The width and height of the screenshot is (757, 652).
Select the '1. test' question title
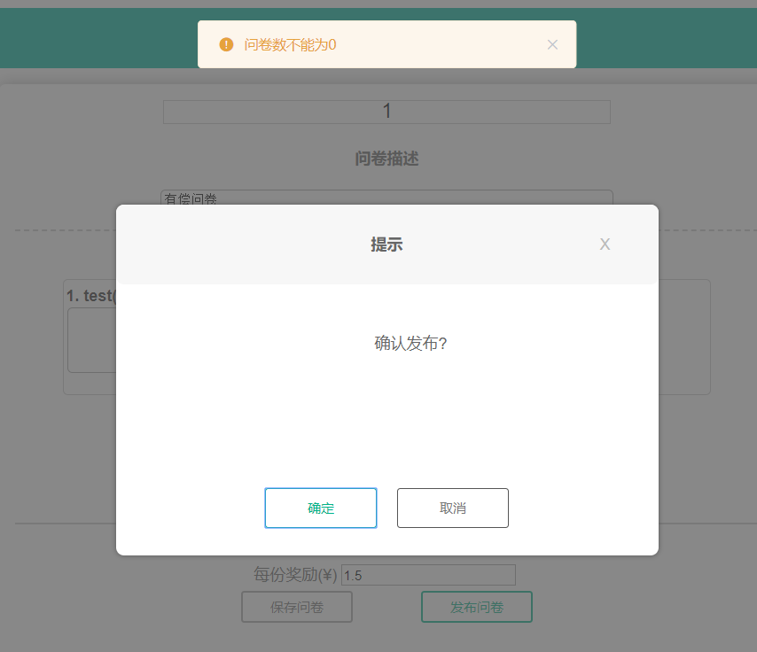pos(90,295)
